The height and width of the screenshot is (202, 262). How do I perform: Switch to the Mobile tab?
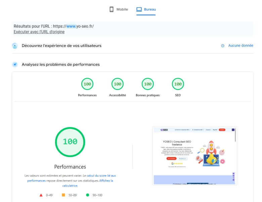coord(119,9)
